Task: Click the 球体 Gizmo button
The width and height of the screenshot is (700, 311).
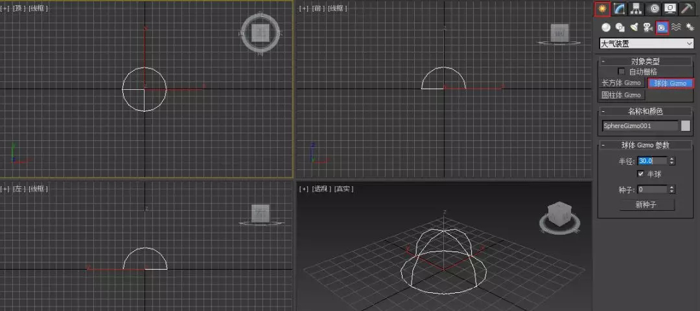Action: [x=670, y=83]
